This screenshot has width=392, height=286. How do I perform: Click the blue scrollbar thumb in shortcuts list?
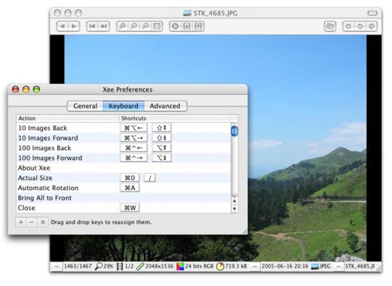(x=234, y=131)
